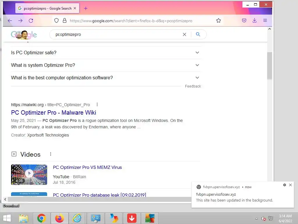Bookmark this page with the star icon

219,21
